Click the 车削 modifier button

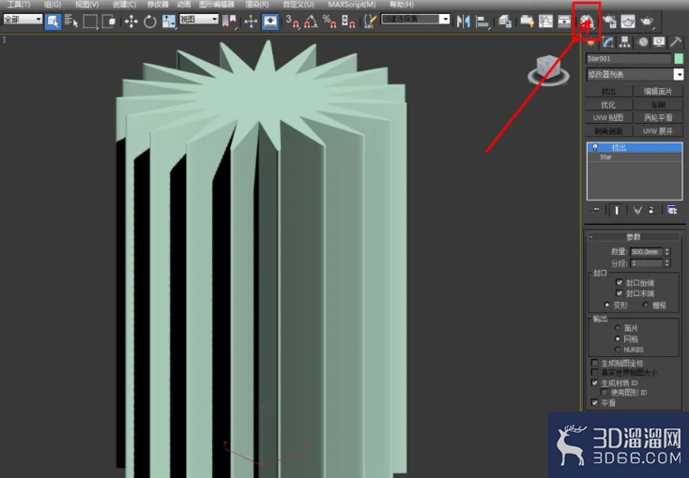coord(658,105)
